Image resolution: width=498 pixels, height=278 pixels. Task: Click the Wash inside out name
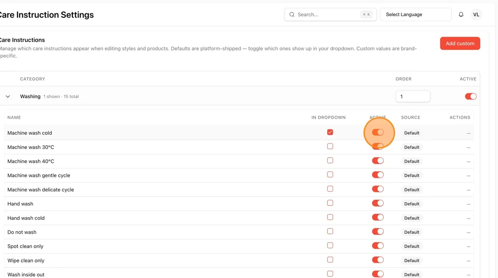coord(26,274)
